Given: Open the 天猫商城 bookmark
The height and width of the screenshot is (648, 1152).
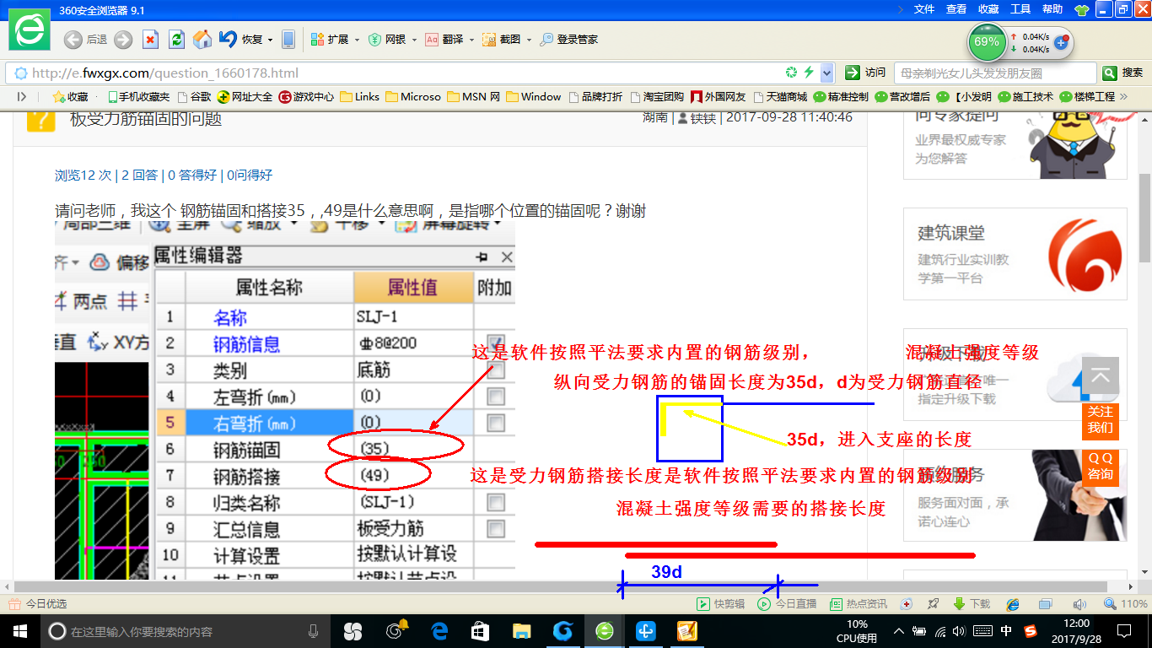Looking at the screenshot, I should coord(780,96).
